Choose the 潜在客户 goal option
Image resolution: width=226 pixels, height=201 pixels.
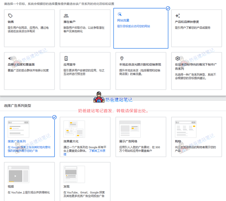click(x=85, y=28)
